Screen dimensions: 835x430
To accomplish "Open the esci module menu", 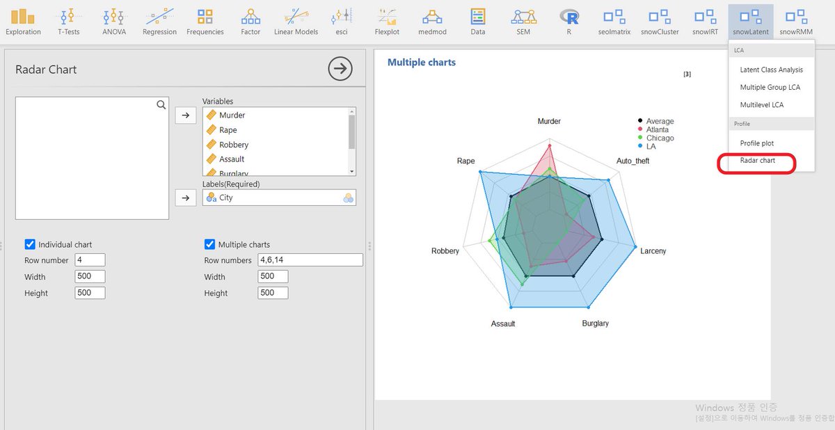I will [342, 22].
